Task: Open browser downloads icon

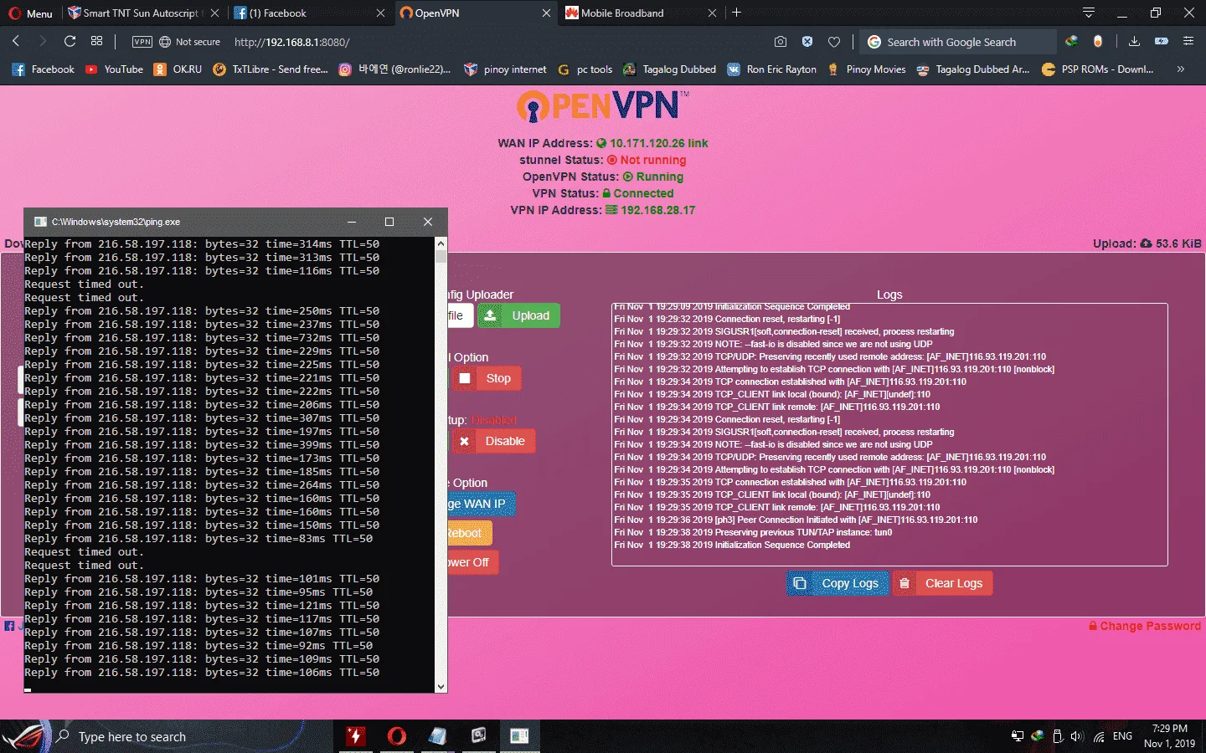Action: pos(1134,41)
